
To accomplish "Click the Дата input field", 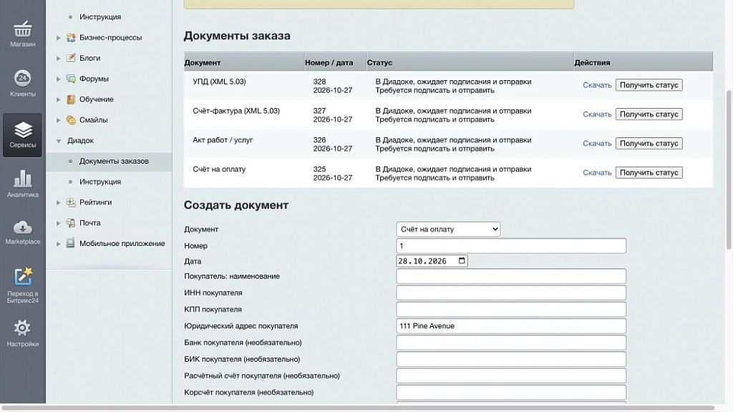I will [432, 260].
